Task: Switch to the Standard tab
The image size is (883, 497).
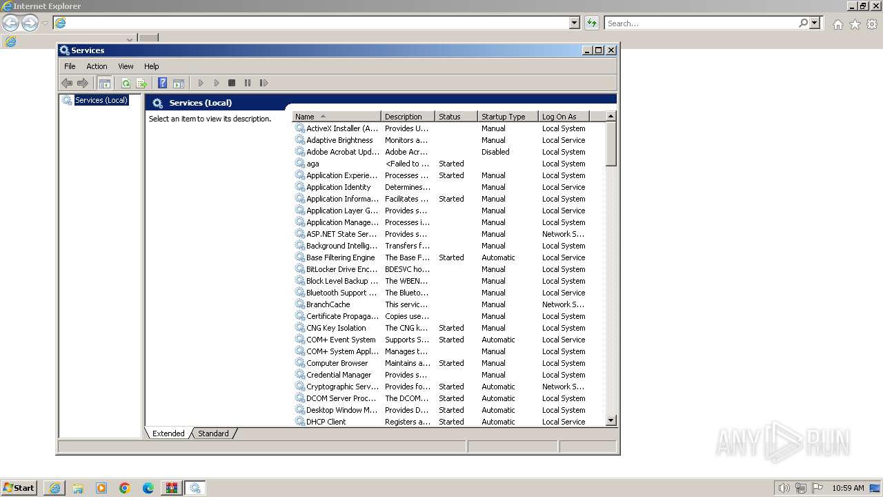Action: pos(213,433)
